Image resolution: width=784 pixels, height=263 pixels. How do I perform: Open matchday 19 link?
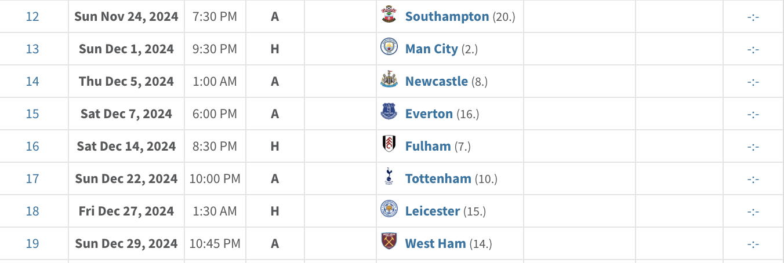pyautogui.click(x=32, y=243)
